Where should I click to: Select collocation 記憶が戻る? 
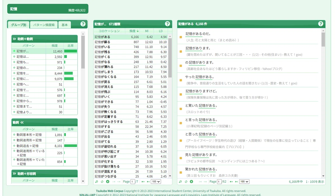pos(131,82)
